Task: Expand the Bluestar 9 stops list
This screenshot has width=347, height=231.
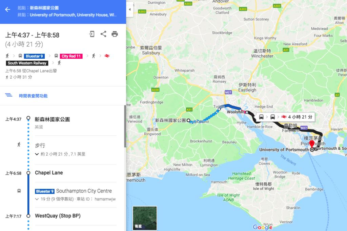Action: pyautogui.click(x=37, y=199)
